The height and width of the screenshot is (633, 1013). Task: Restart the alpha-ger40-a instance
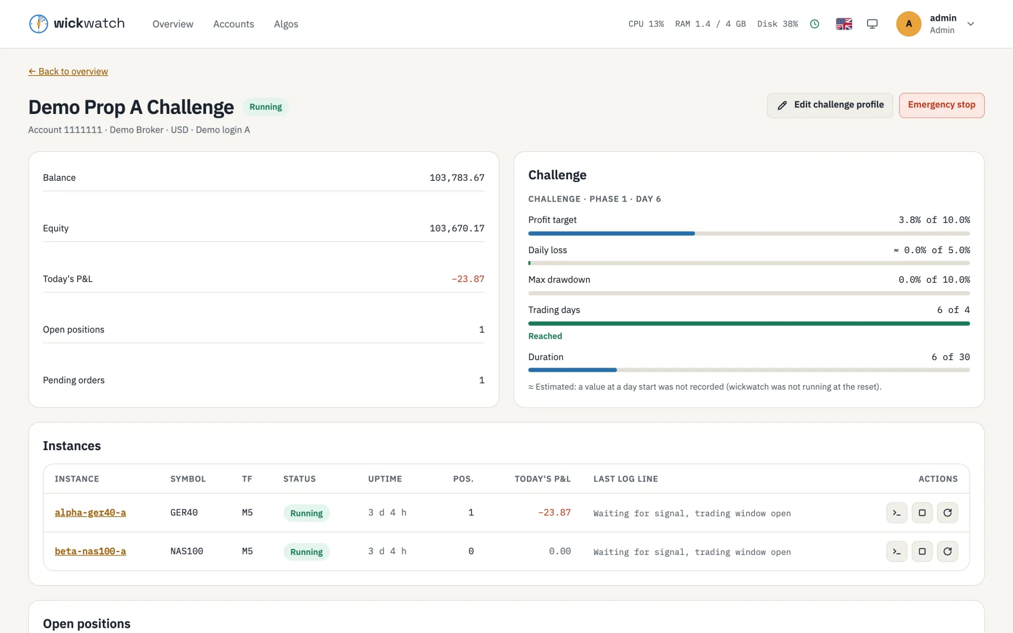947,512
